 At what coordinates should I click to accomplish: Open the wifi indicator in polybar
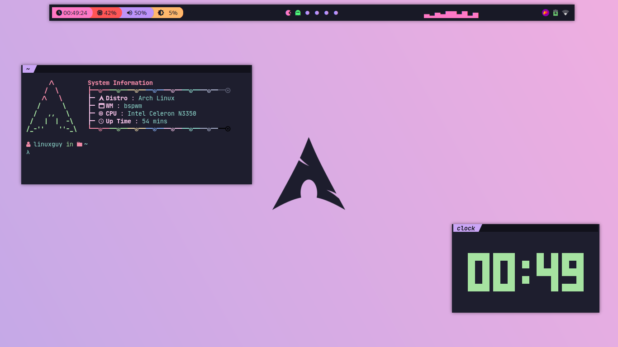pos(566,13)
